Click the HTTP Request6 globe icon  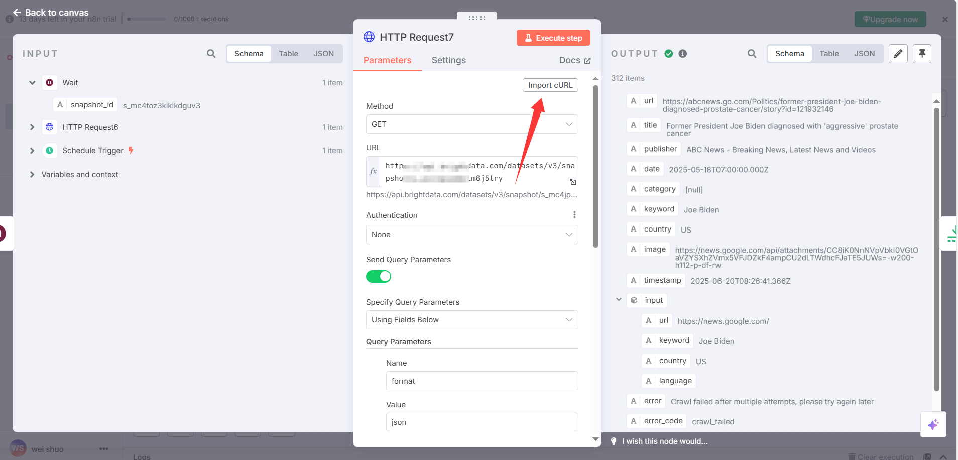point(49,127)
